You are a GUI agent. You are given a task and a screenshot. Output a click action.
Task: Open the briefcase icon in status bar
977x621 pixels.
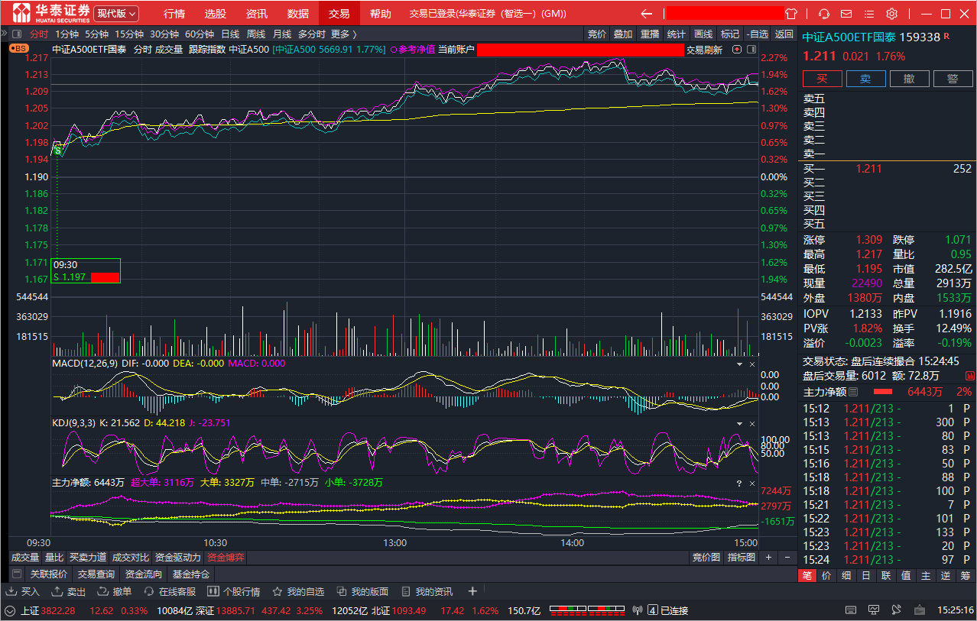pos(920,610)
